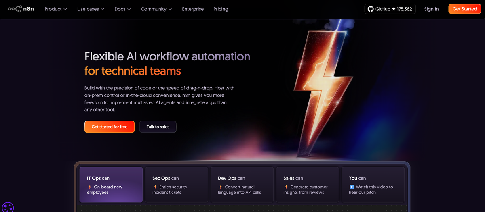Click the lightning icon beside Generate customer insights
The image size is (485, 212).
(286, 187)
